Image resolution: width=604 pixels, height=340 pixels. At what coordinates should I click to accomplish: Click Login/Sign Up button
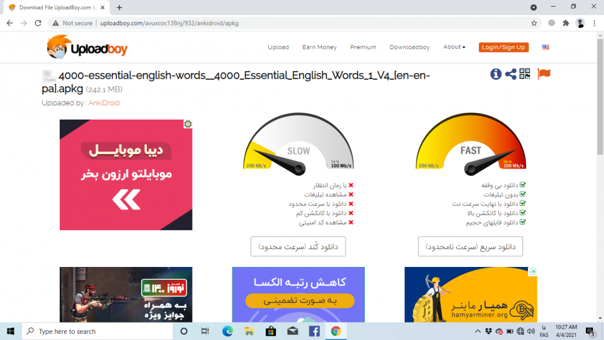pyautogui.click(x=504, y=47)
